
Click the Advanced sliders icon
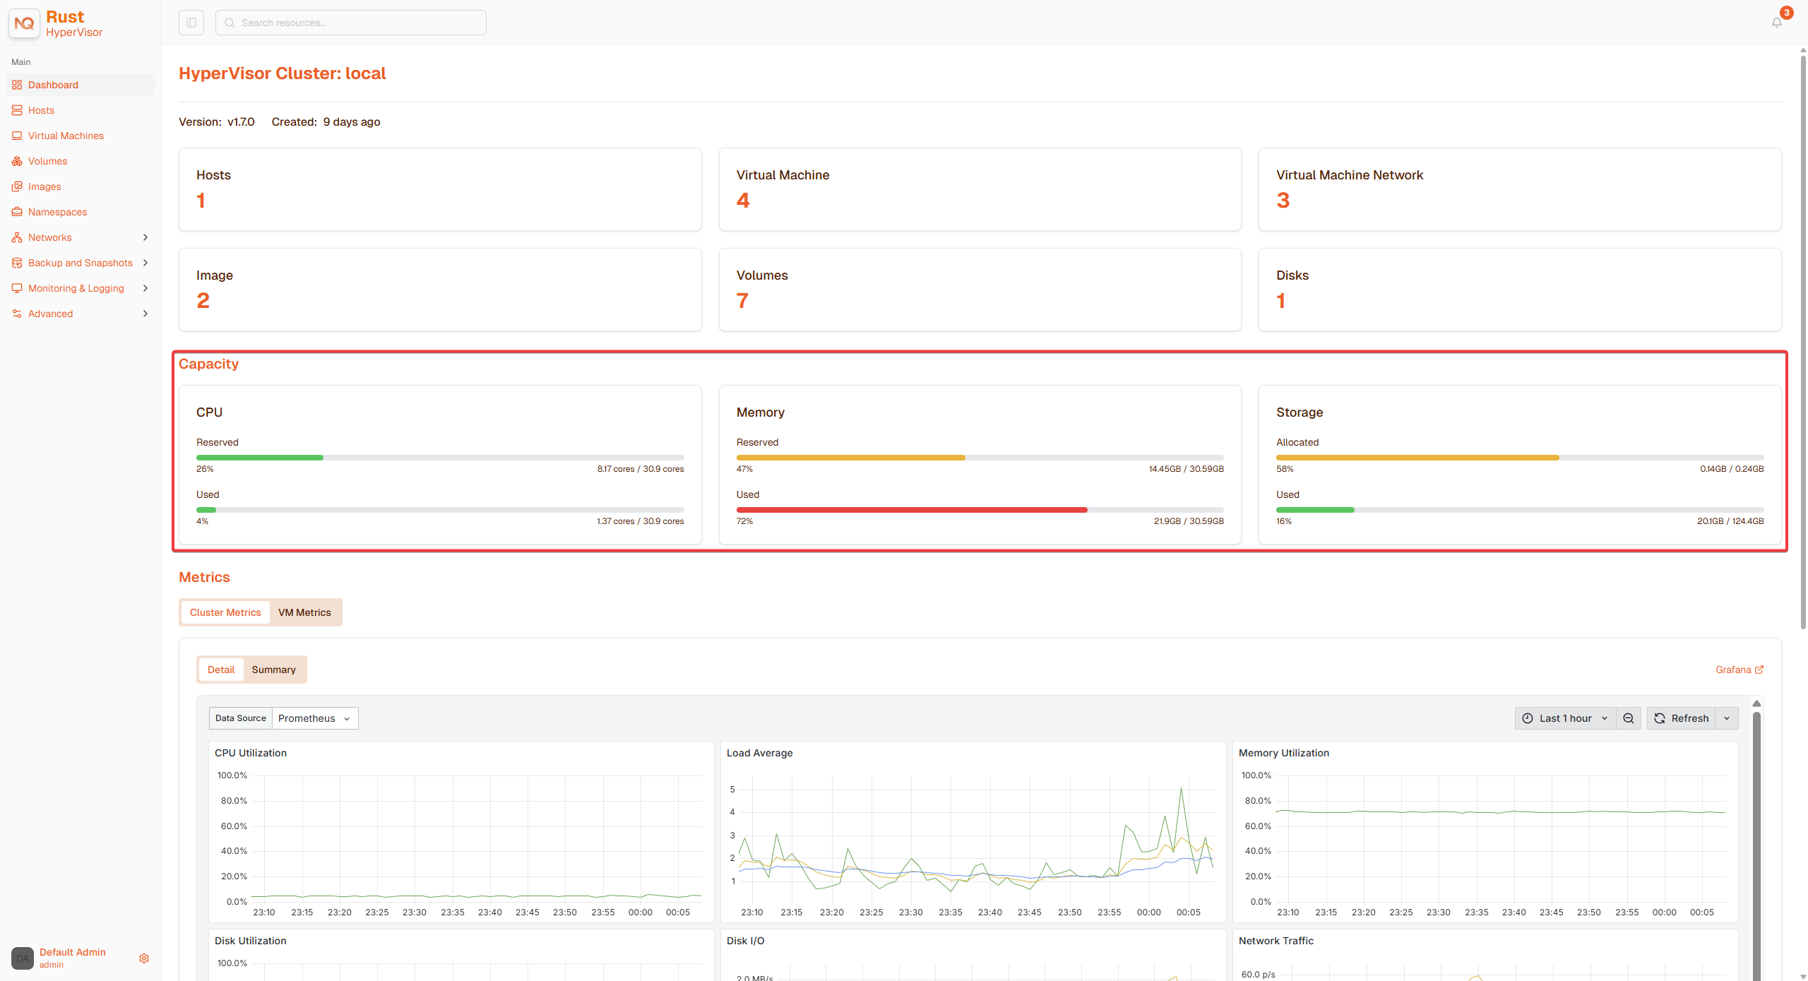17,314
